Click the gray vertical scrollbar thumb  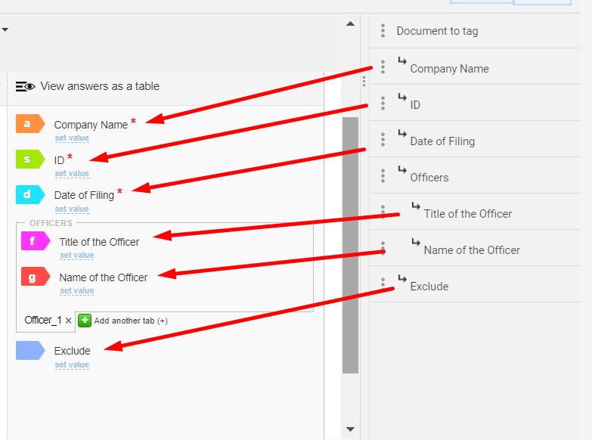tap(350, 245)
